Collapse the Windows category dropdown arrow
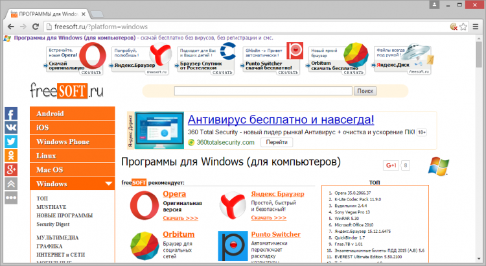The width and height of the screenshot is (486, 266). tap(108, 184)
